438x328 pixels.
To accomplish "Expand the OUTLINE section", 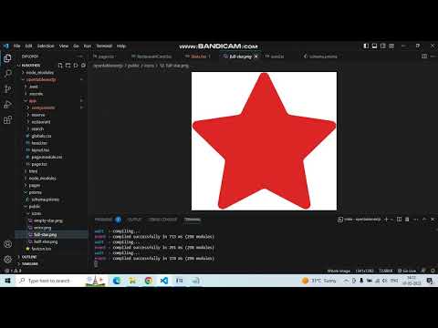I will [29, 257].
